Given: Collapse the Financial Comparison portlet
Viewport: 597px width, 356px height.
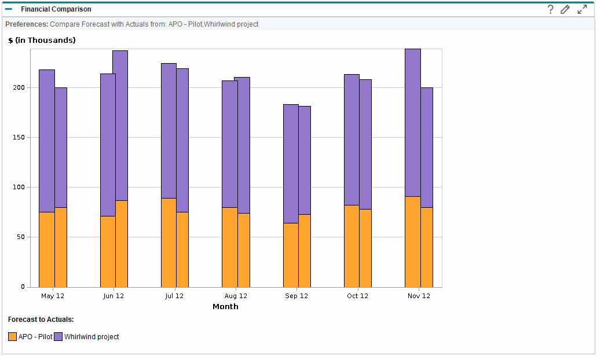Looking at the screenshot, I should point(9,9).
